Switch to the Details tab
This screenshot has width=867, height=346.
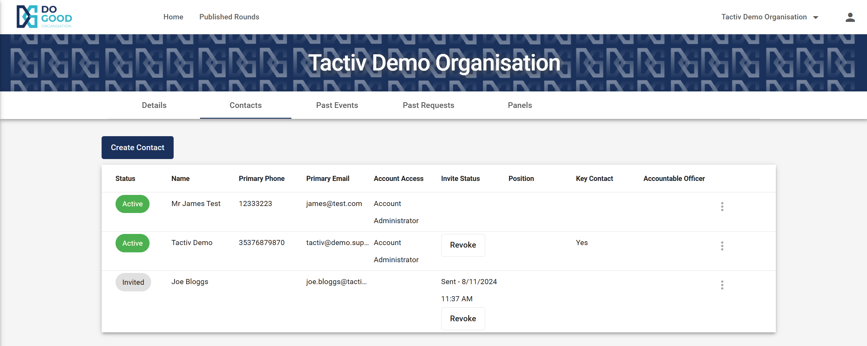154,105
